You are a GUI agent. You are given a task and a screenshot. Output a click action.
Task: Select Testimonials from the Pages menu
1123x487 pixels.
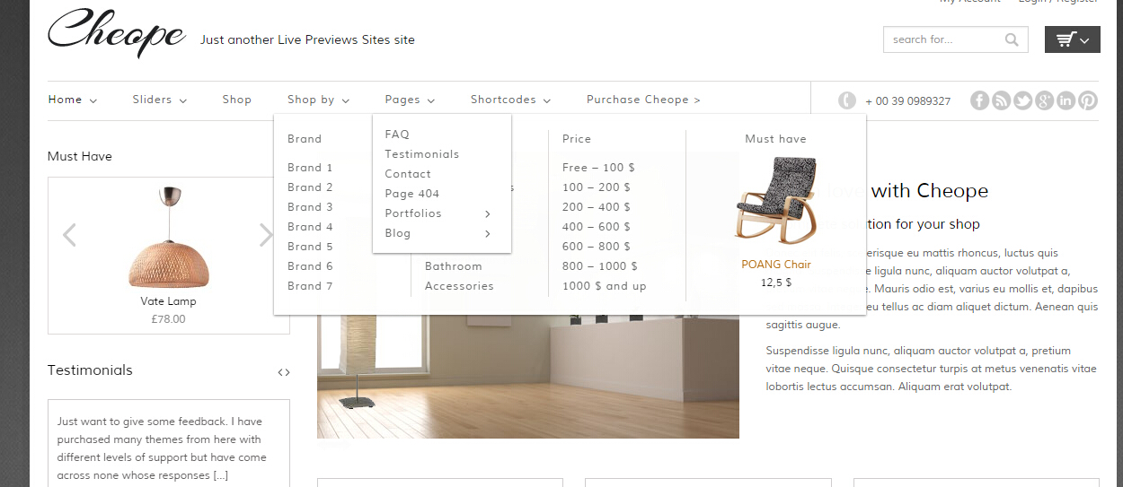[x=421, y=154]
